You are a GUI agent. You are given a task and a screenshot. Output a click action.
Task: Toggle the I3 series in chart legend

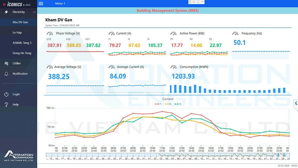pyautogui.click(x=177, y=104)
